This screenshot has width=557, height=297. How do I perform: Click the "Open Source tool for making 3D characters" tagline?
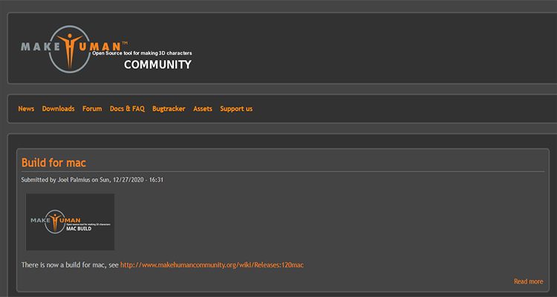click(x=141, y=53)
